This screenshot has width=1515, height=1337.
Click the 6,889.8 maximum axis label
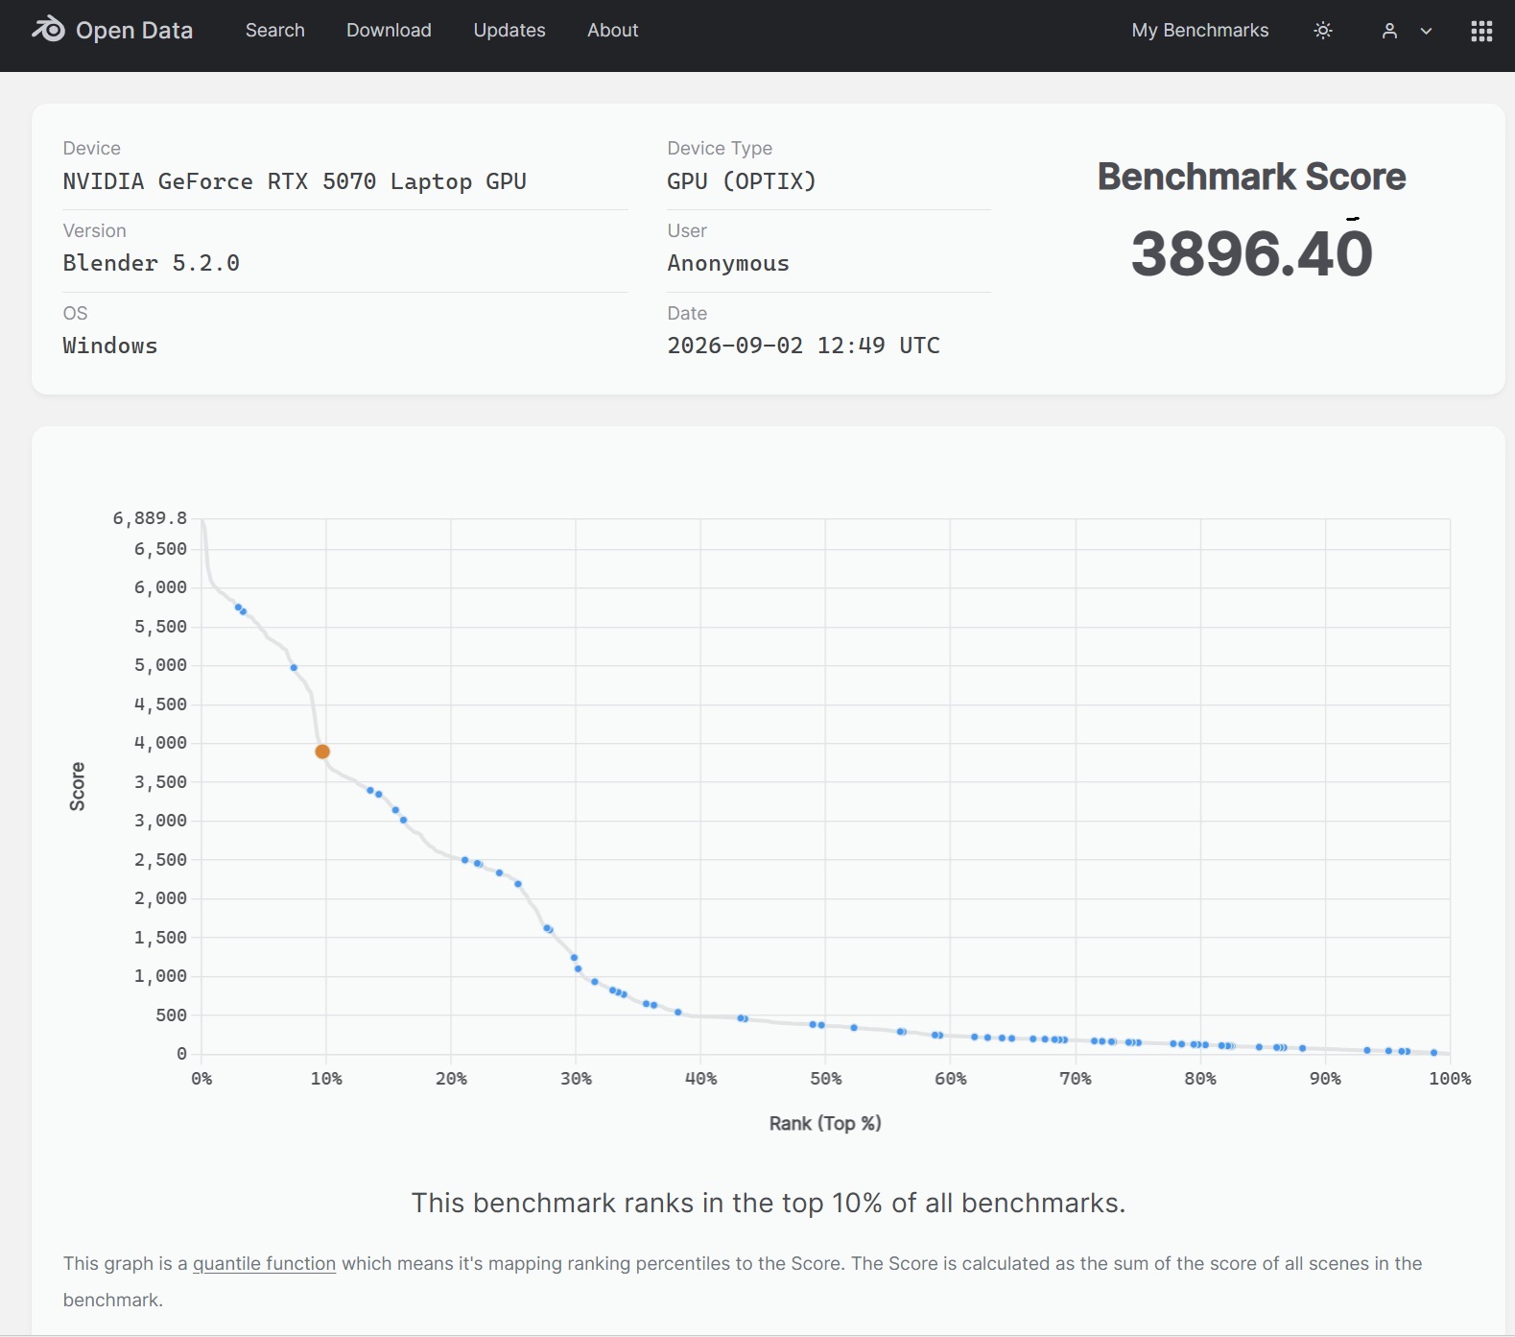150,518
